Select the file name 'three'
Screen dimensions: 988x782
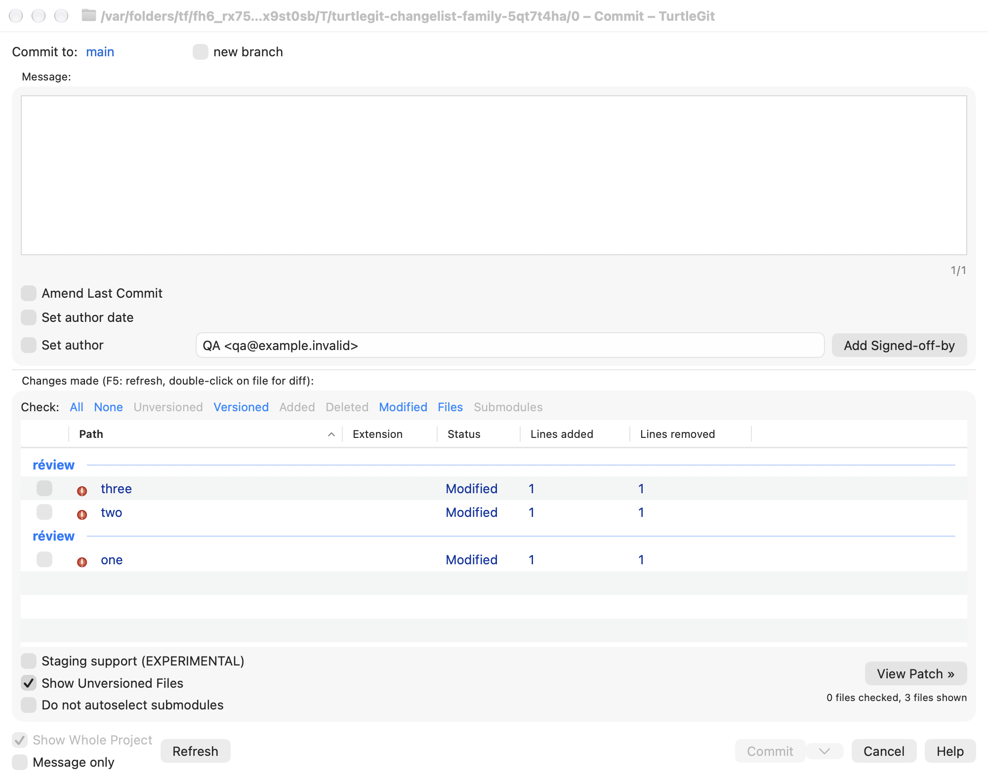[x=116, y=489]
